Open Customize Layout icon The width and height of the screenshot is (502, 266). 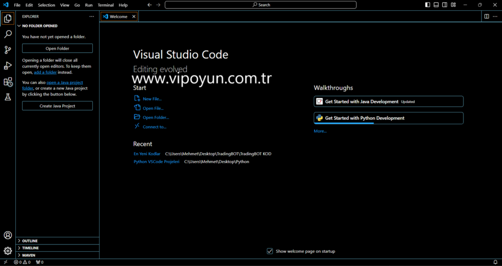click(453, 5)
